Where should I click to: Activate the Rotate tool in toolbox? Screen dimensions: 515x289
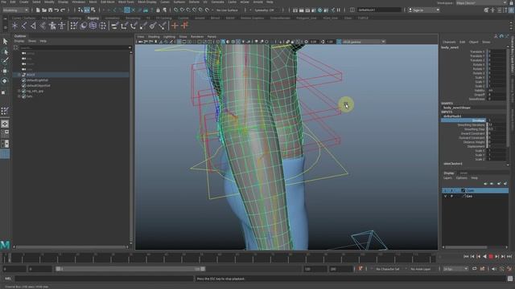[5, 80]
